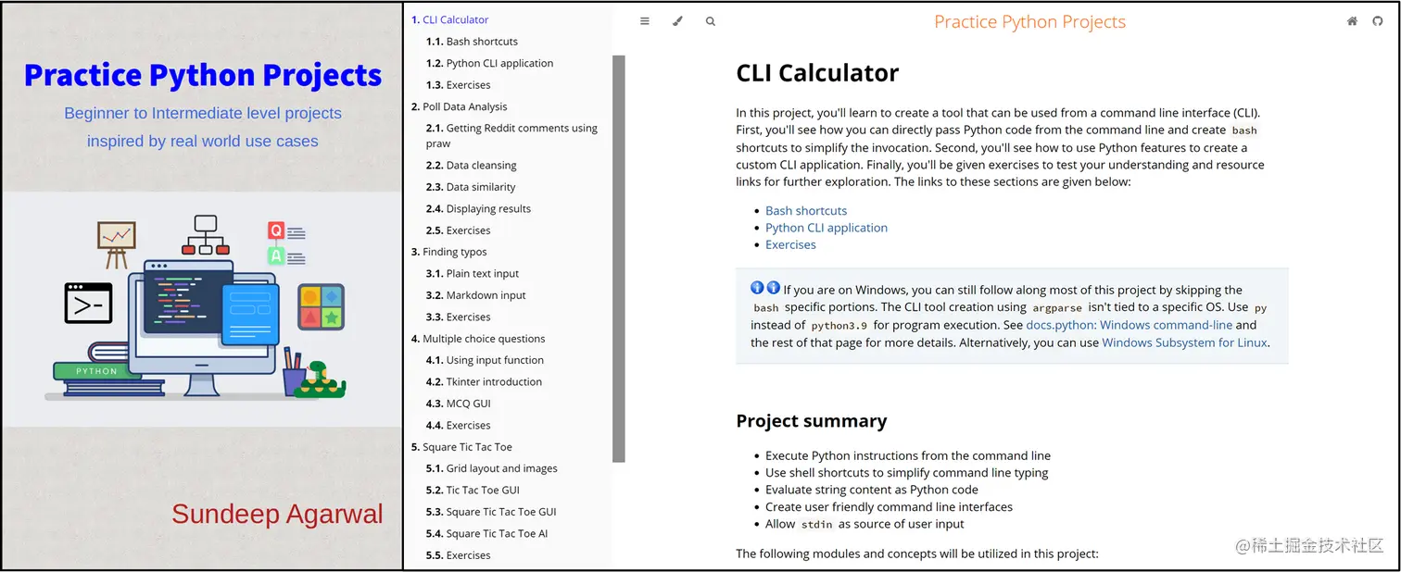Open section 4.1. Using input function

485,360
